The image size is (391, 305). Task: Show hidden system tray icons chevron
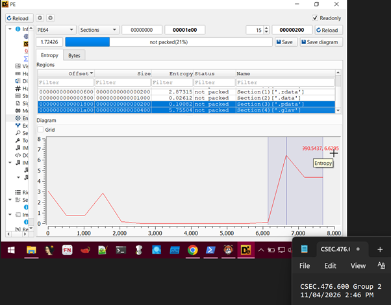click(261, 250)
